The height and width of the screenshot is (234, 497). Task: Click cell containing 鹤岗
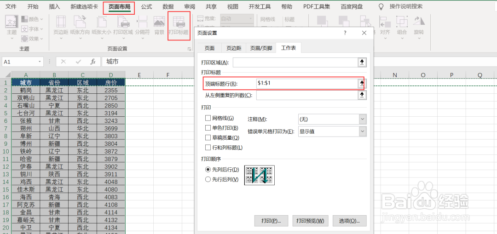tap(26, 90)
